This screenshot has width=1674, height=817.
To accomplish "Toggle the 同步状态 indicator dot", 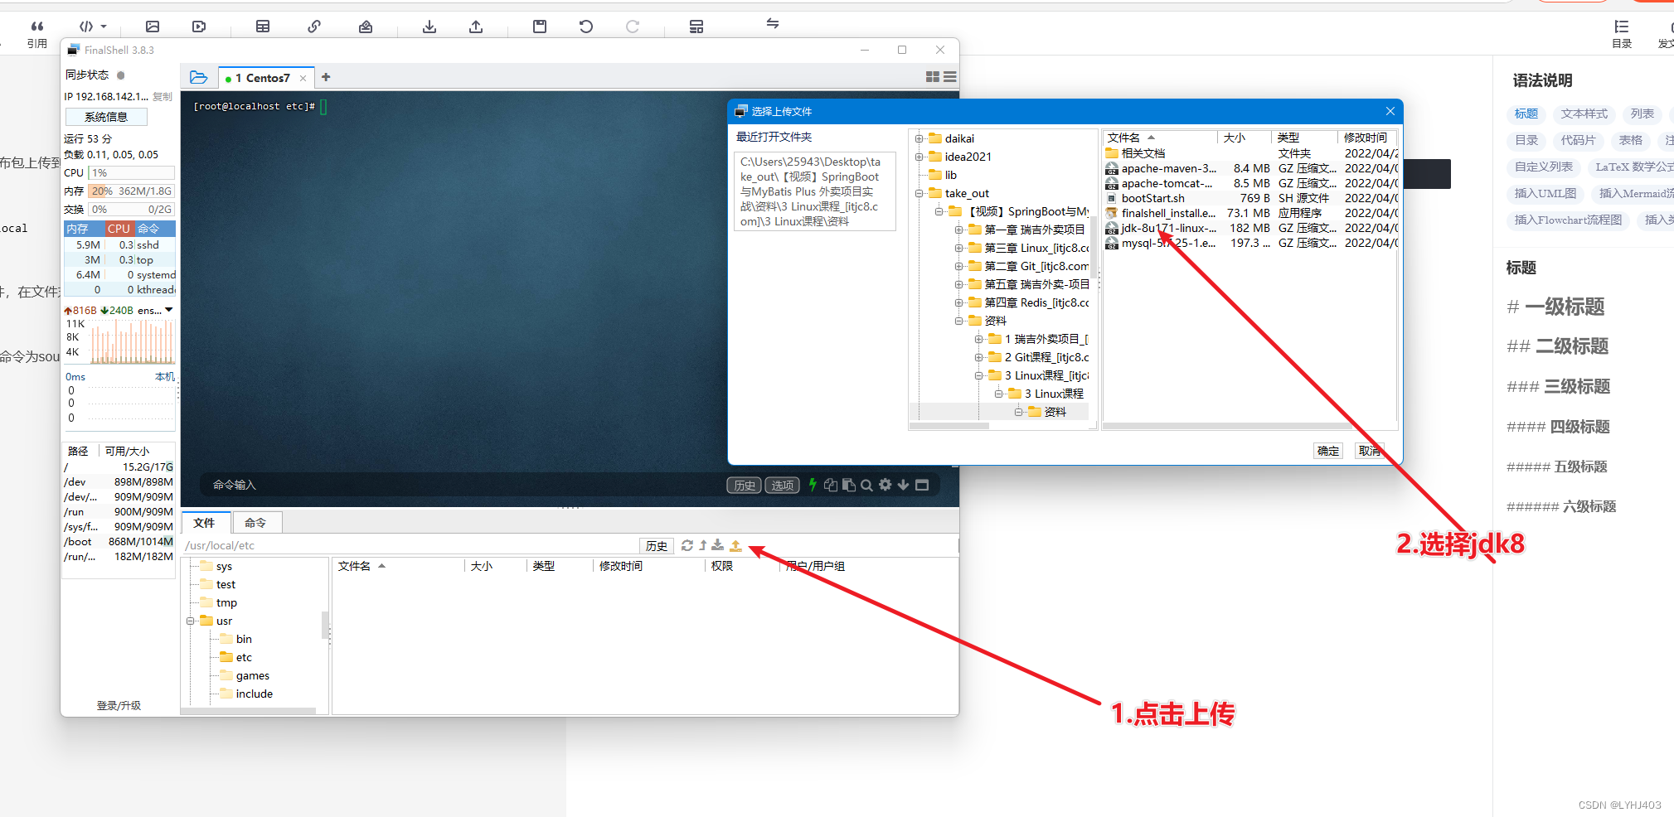I will (x=120, y=75).
